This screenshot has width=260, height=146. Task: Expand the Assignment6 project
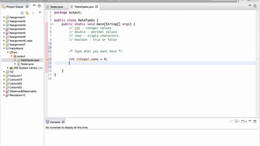click(4, 37)
